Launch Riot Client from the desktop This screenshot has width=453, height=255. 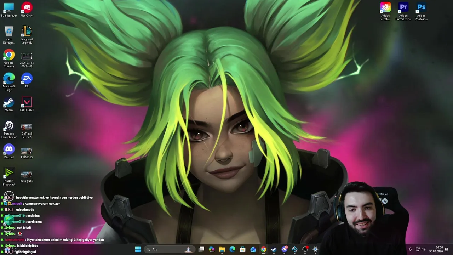(x=27, y=10)
